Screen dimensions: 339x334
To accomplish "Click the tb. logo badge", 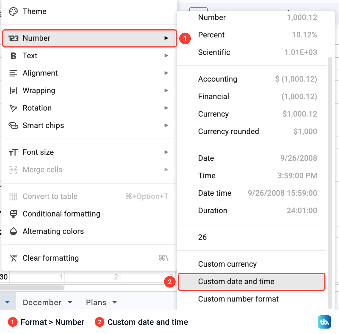I will (x=324, y=322).
